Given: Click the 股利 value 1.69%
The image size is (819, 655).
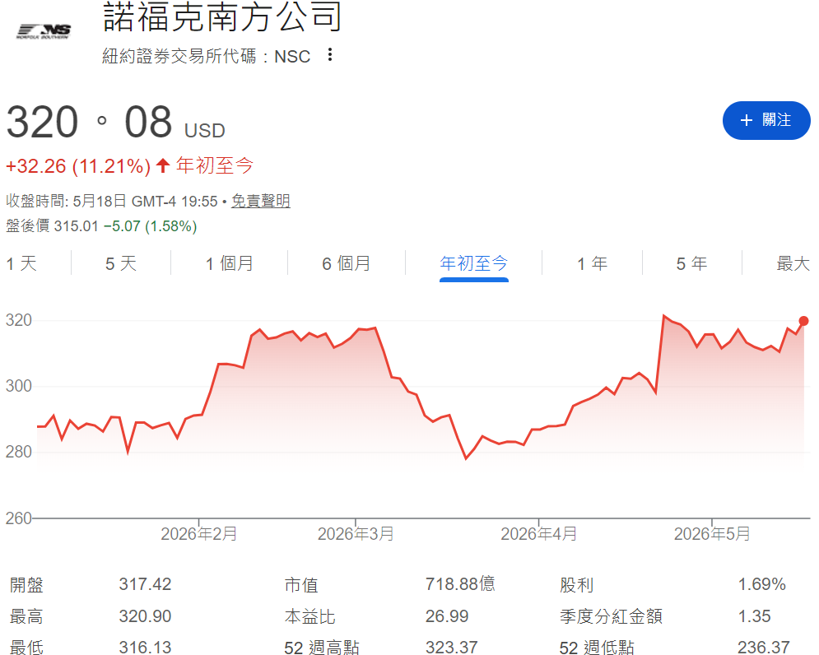Looking at the screenshot, I should click(761, 584).
